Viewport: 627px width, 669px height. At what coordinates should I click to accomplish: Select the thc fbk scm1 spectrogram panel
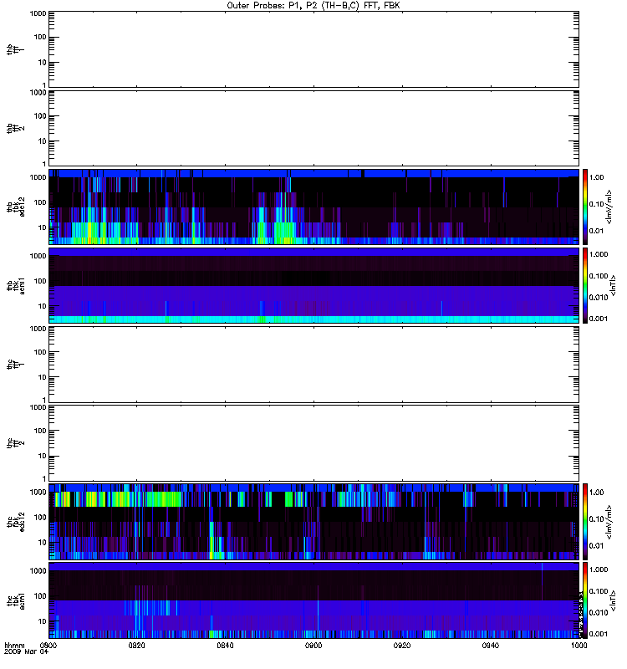tap(314, 600)
